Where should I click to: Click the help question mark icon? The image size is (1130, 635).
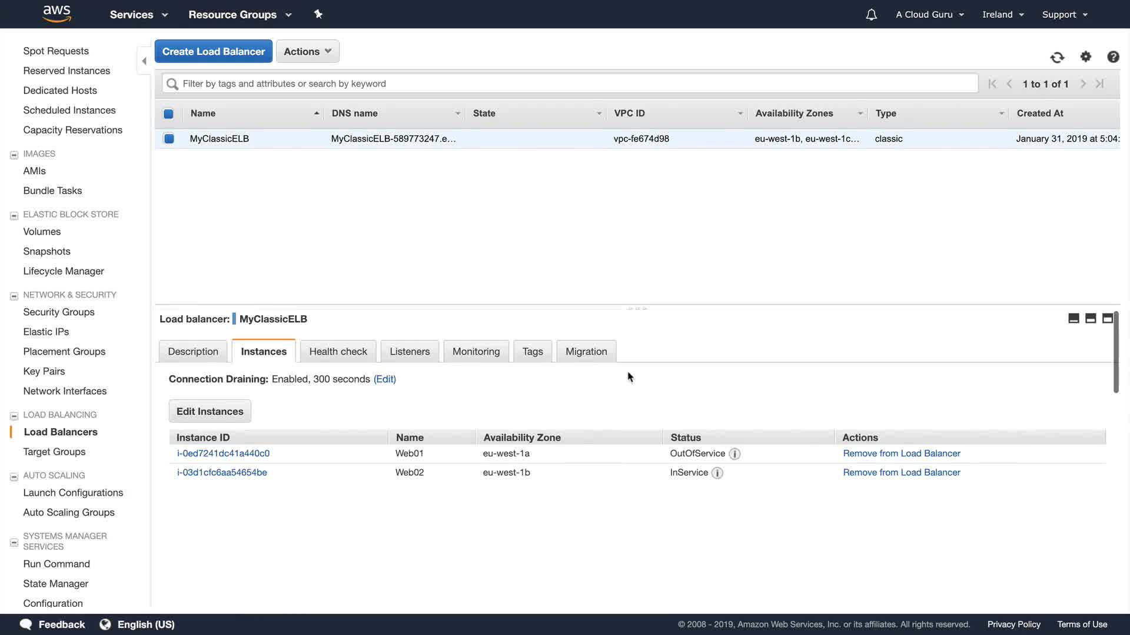[1113, 56]
